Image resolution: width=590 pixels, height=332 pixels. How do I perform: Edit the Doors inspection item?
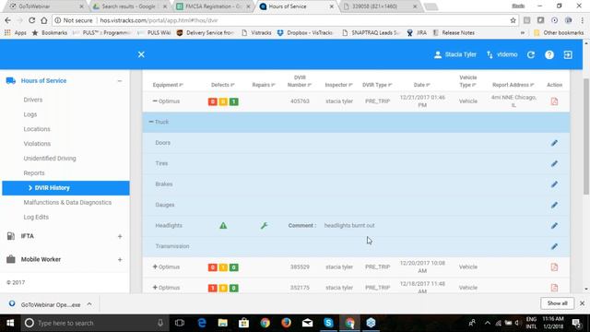point(554,143)
